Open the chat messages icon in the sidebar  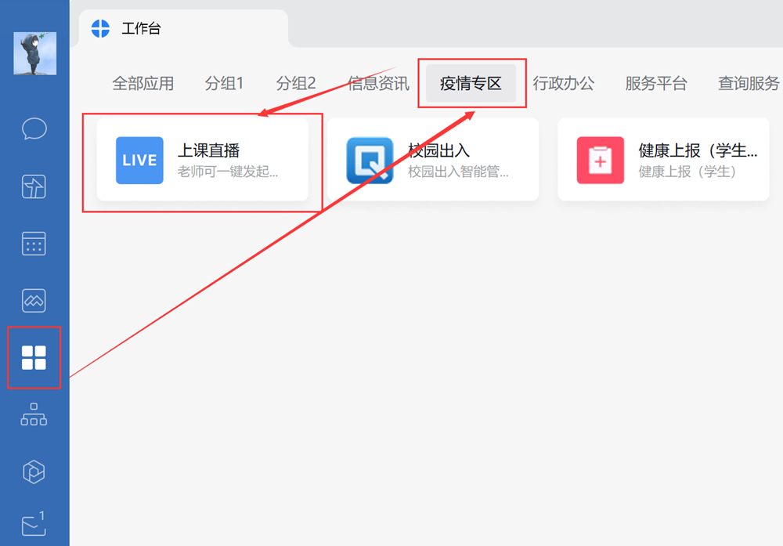34,128
